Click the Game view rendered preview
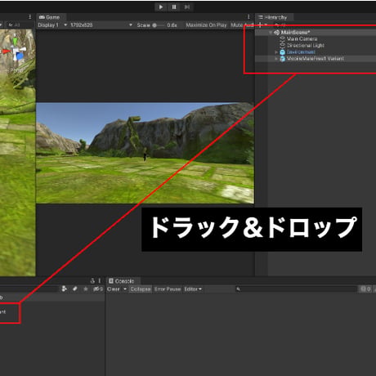Image resolution: width=376 pixels, height=376 pixels. [x=145, y=153]
